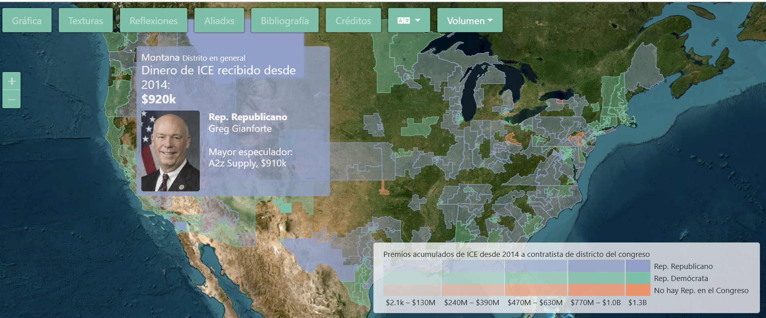Click the zoom in plus icon
The width and height of the screenshot is (766, 318).
(x=12, y=81)
